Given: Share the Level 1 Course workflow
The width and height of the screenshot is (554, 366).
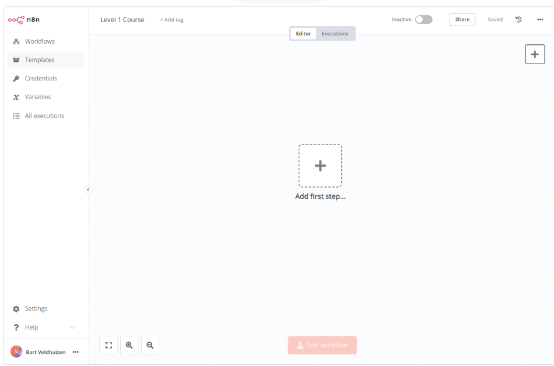Looking at the screenshot, I should [462, 19].
